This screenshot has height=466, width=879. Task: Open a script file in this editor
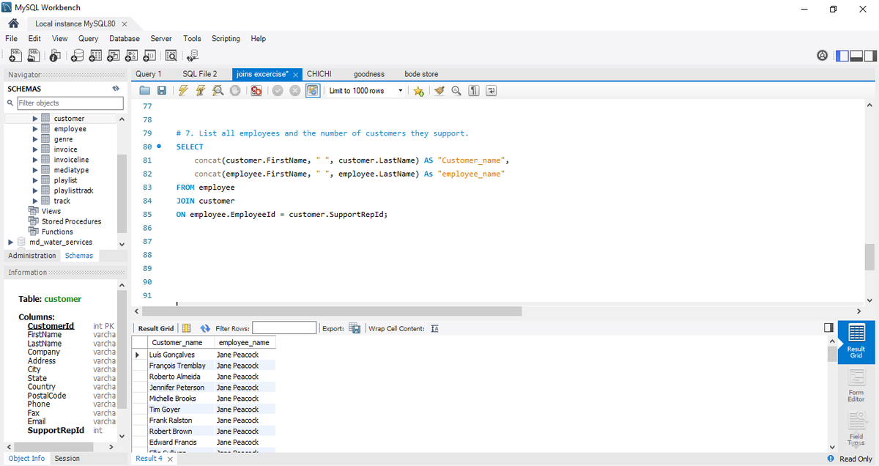tap(145, 91)
